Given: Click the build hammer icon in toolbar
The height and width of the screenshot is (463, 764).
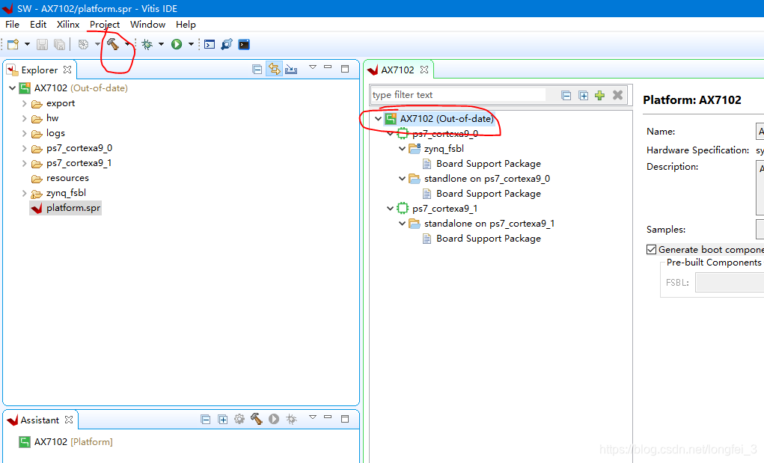Looking at the screenshot, I should [113, 44].
